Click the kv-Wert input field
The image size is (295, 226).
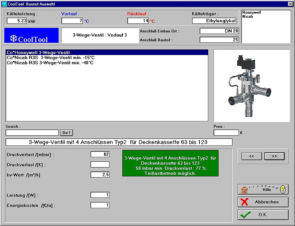[100, 175]
